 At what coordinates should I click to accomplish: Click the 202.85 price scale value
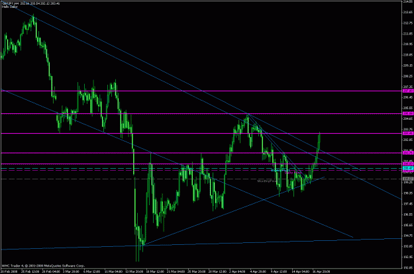pyautogui.click(x=408, y=140)
